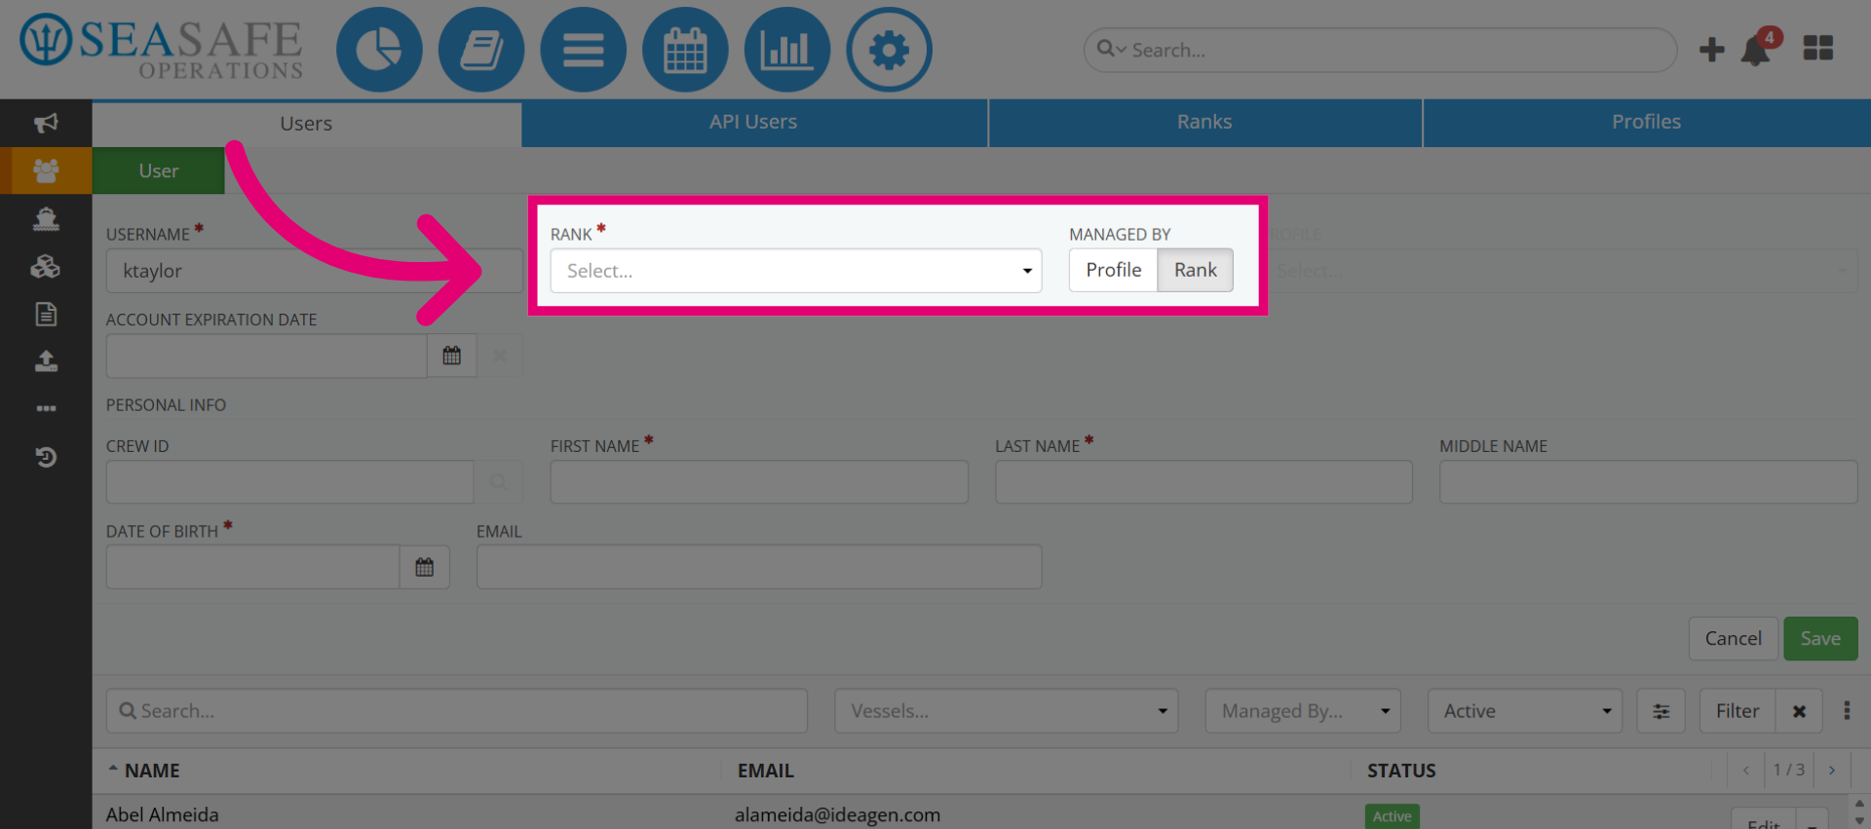The image size is (1871, 829).
Task: Click the Username field containing ktaylor
Action: point(315,271)
